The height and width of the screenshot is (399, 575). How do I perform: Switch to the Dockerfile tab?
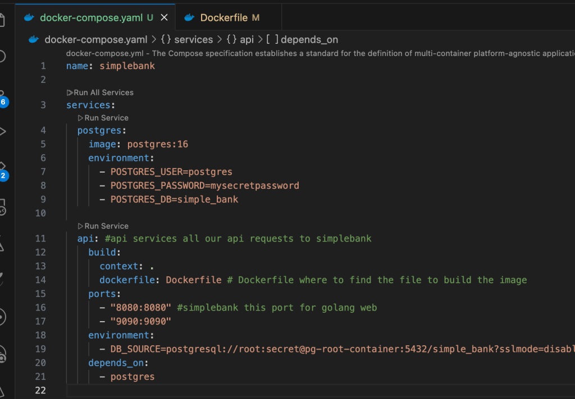223,18
